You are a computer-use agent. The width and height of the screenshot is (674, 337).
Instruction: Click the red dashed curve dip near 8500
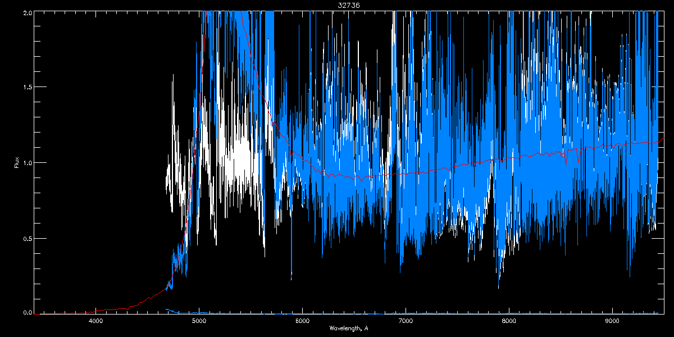pyautogui.click(x=566, y=160)
